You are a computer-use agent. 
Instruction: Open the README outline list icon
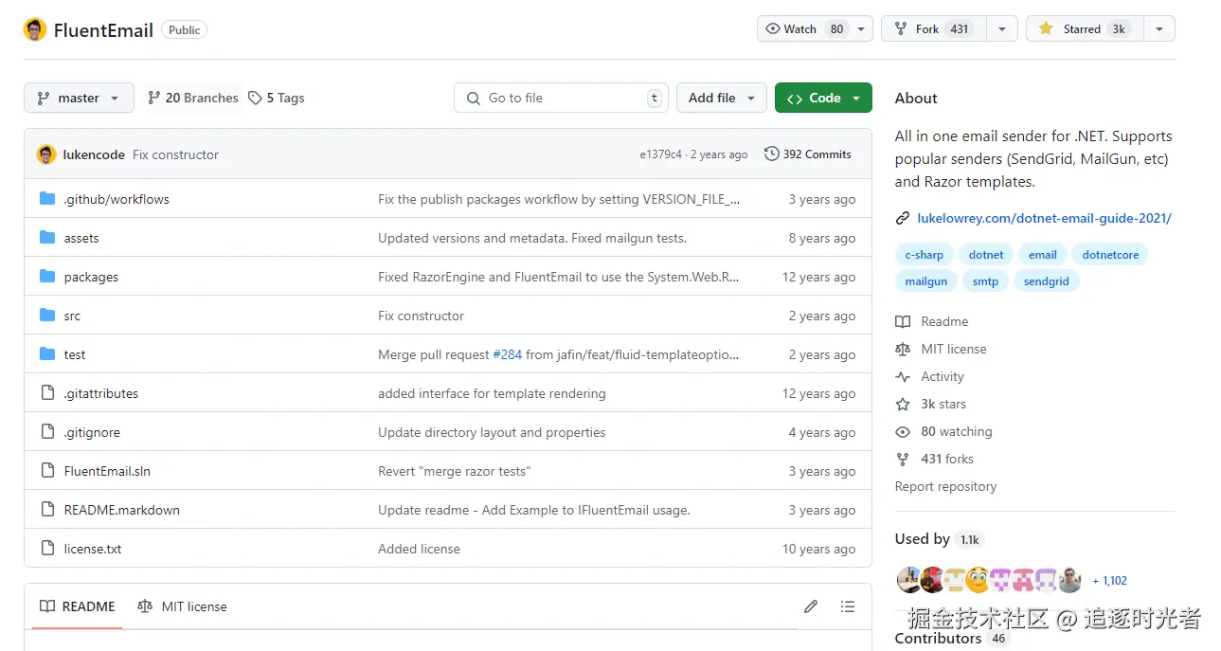848,606
